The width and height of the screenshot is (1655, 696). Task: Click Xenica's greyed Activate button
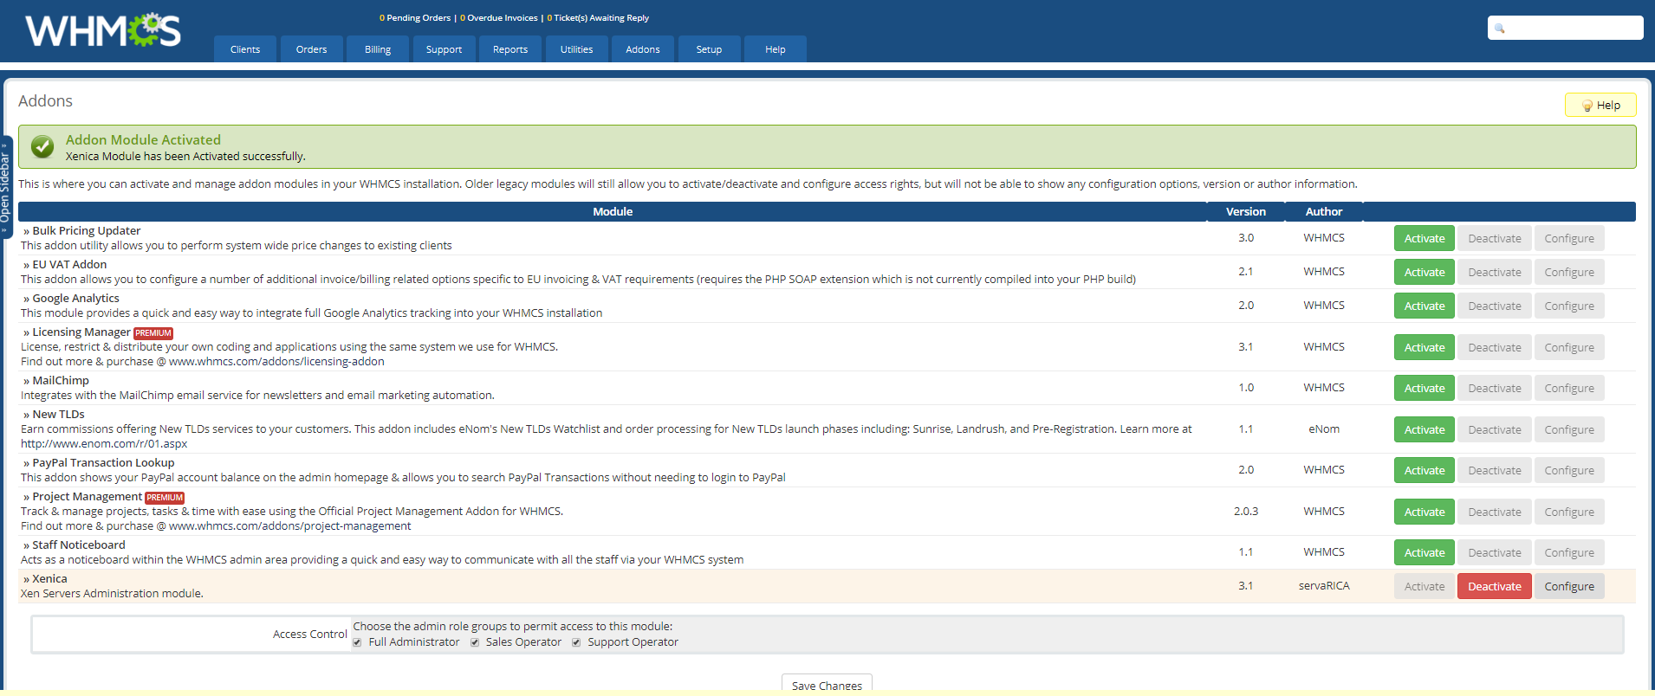point(1425,586)
